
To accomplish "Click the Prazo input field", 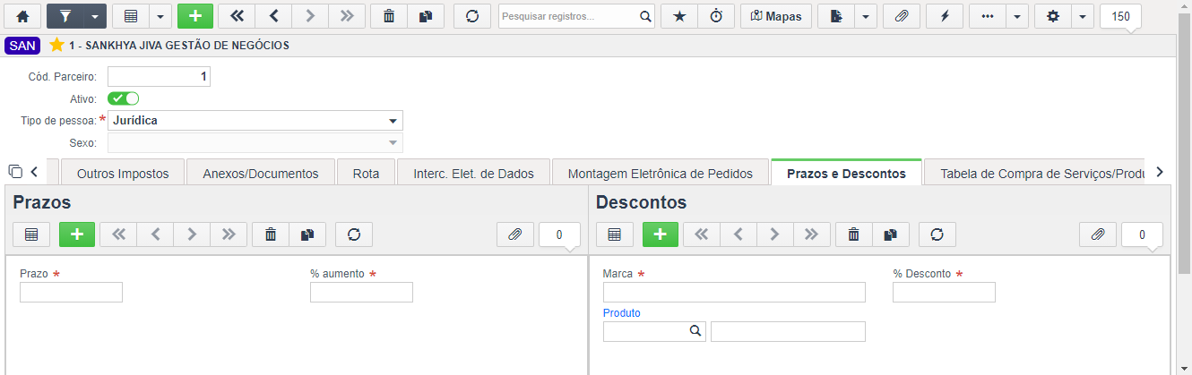I will coord(71,292).
